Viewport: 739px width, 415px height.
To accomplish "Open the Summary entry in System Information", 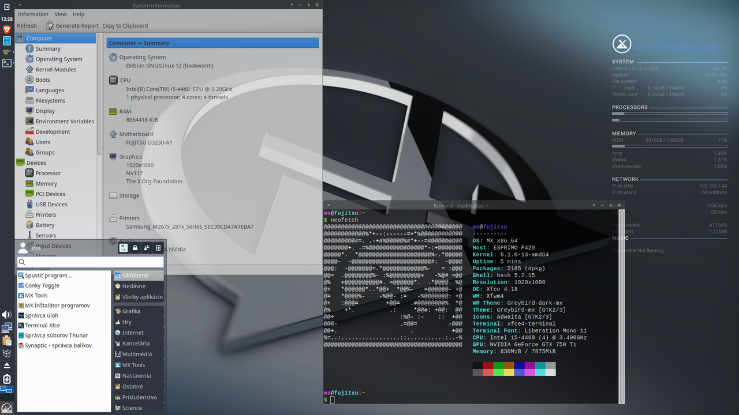I will point(48,49).
